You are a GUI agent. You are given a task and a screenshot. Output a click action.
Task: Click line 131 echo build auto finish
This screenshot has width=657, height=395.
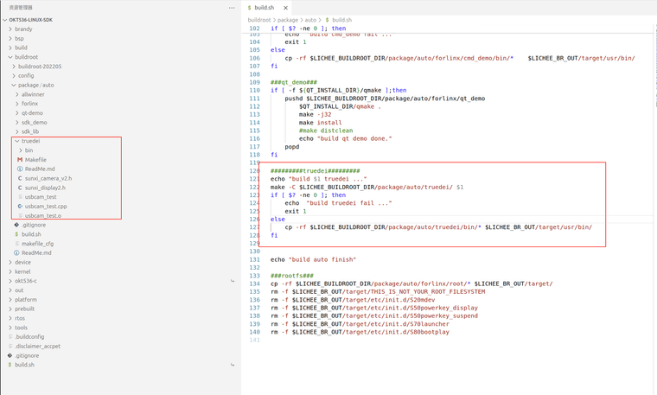point(313,259)
